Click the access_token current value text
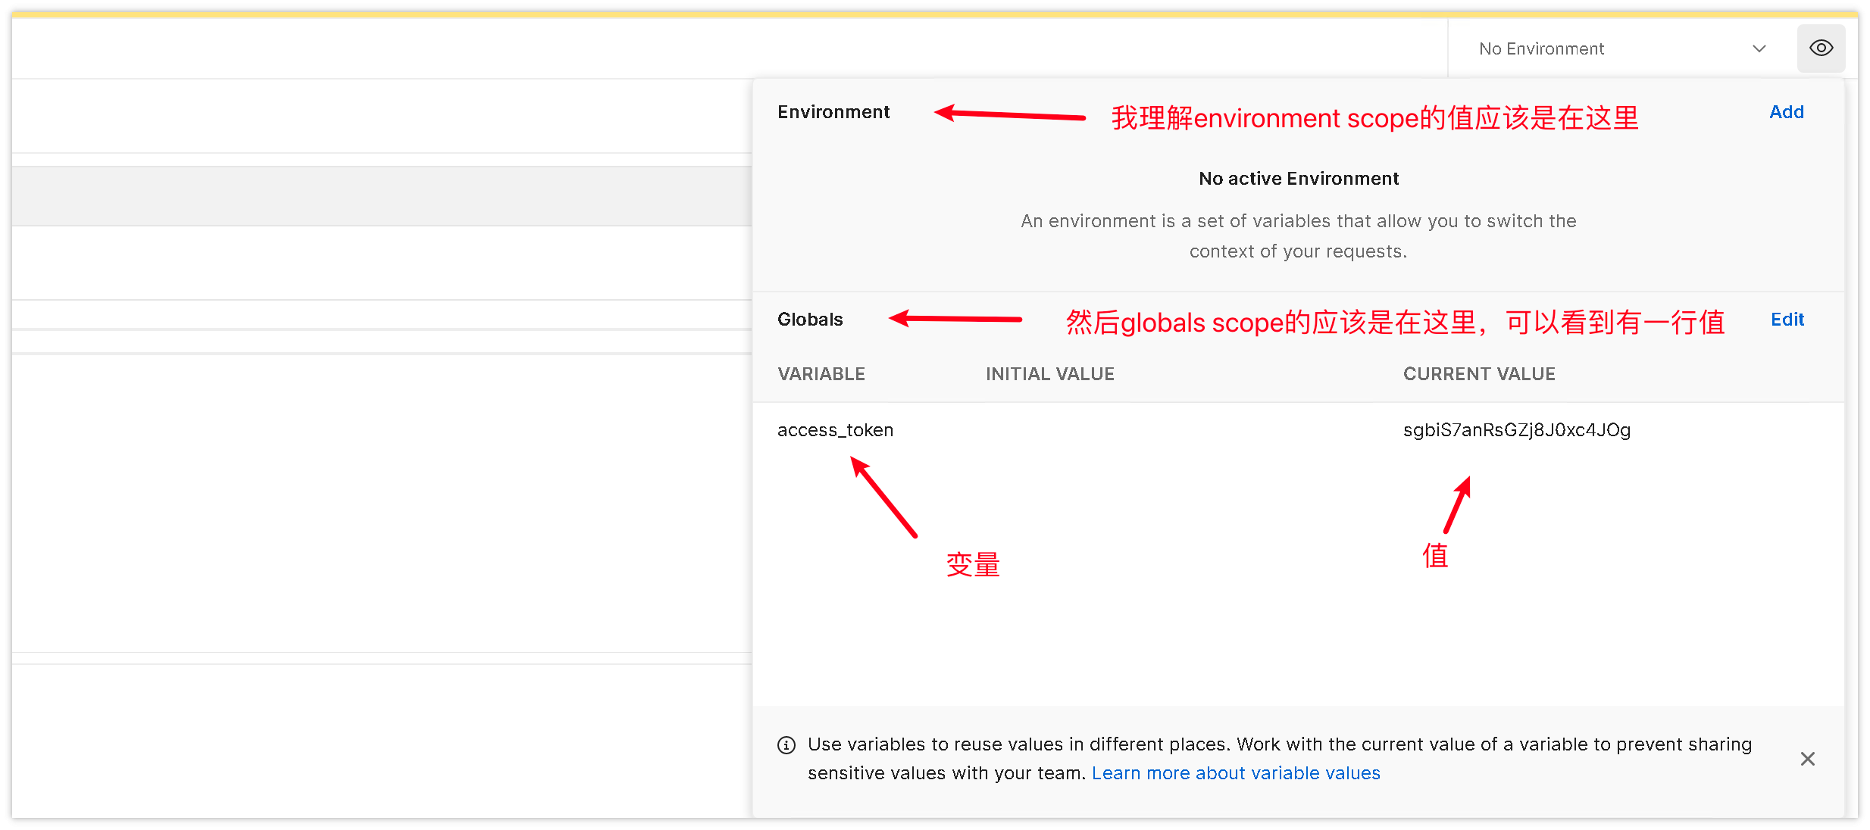Image resolution: width=1870 pixels, height=830 pixels. (1516, 430)
